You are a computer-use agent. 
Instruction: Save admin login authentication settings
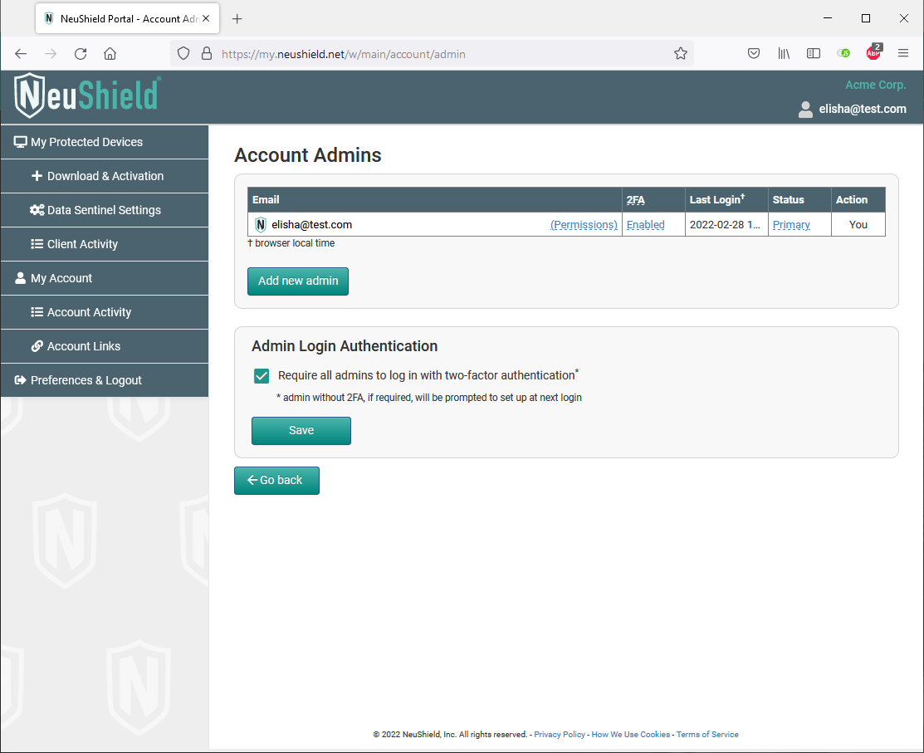(301, 431)
